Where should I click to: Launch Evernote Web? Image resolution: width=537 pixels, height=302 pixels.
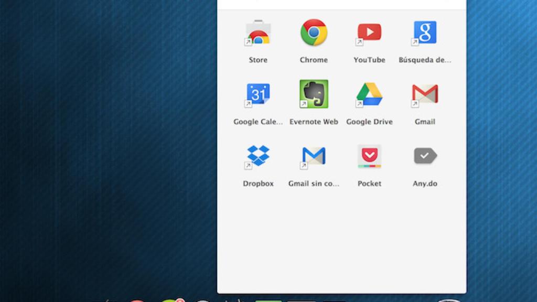pos(313,94)
